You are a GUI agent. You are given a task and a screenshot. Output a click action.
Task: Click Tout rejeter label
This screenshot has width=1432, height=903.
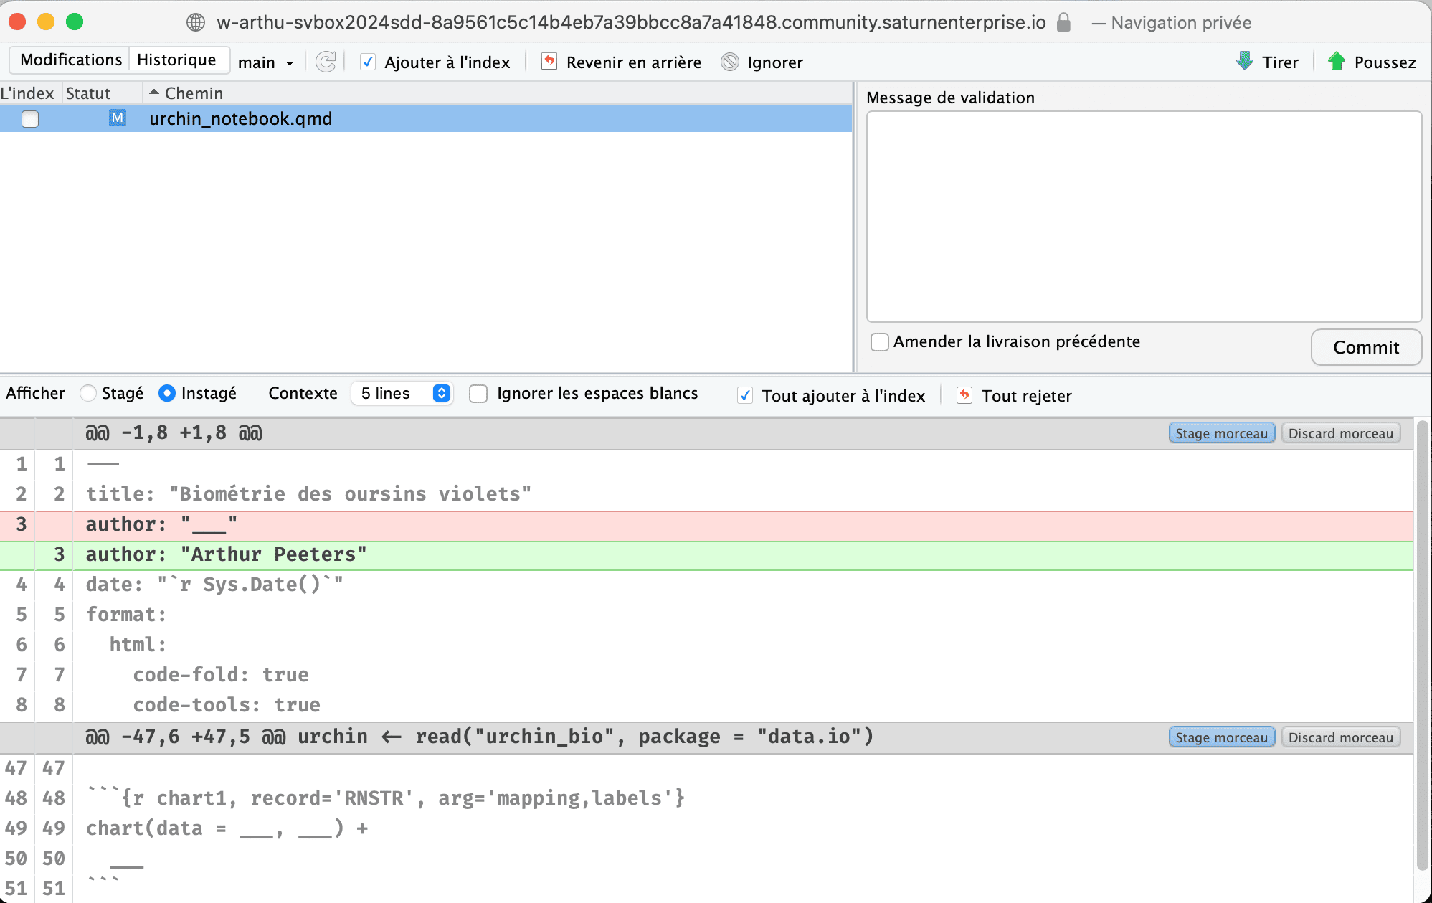[x=1026, y=396]
